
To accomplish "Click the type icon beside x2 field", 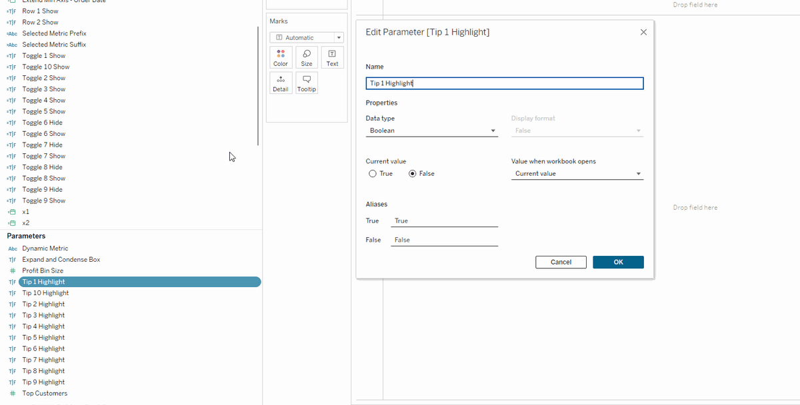I will tap(11, 223).
